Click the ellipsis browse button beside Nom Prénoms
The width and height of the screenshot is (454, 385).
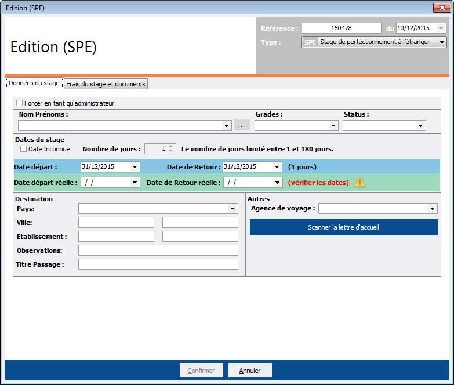tap(242, 125)
